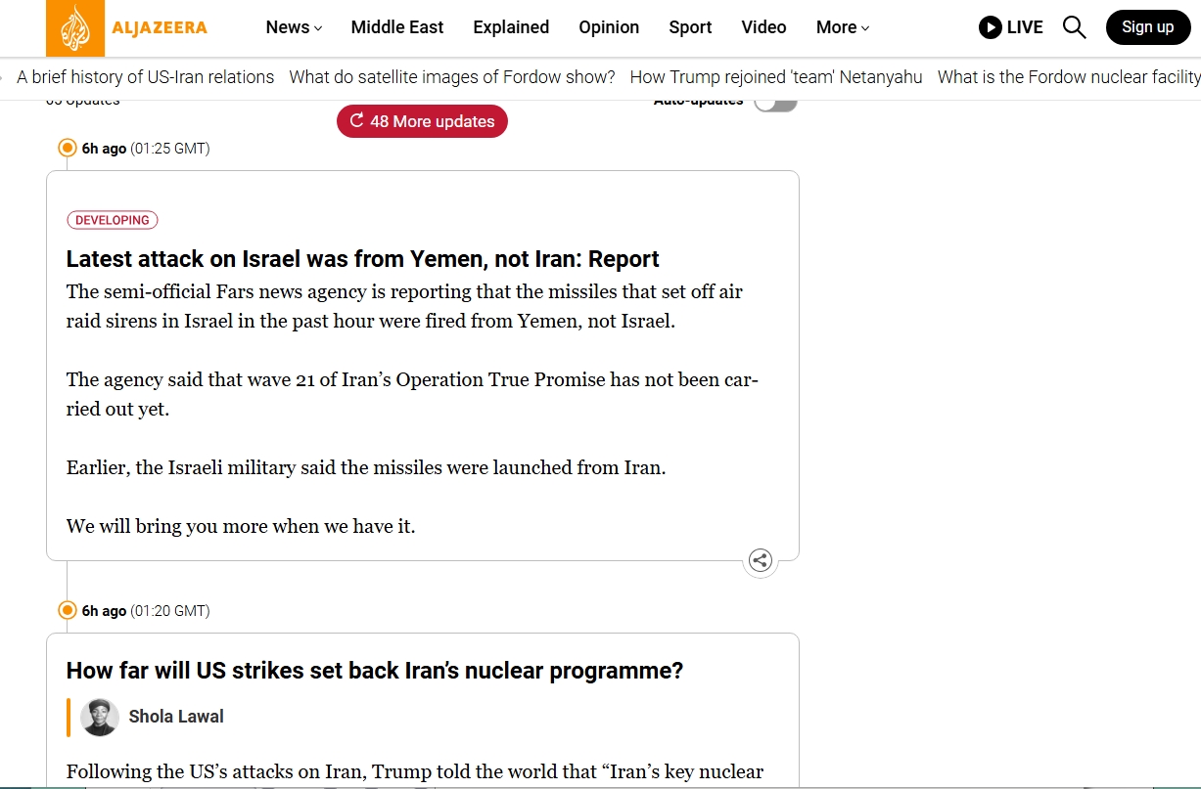Open 'A brief history of US-Iran relations'

coord(146,76)
